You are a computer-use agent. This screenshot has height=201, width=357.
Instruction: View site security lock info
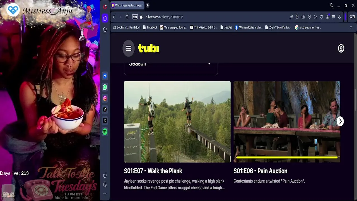tap(141, 17)
